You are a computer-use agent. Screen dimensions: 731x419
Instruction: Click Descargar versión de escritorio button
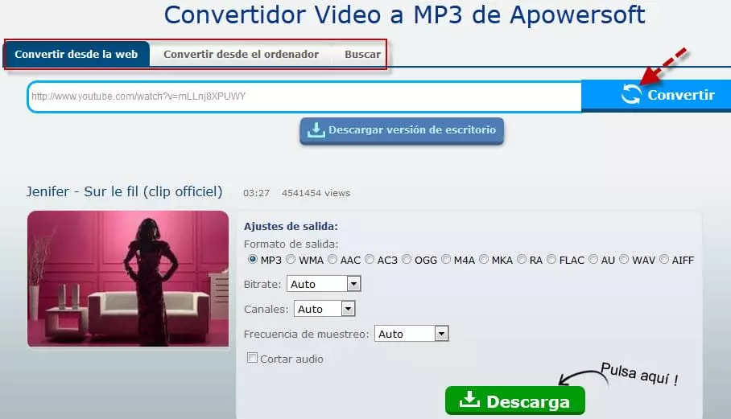tap(402, 130)
